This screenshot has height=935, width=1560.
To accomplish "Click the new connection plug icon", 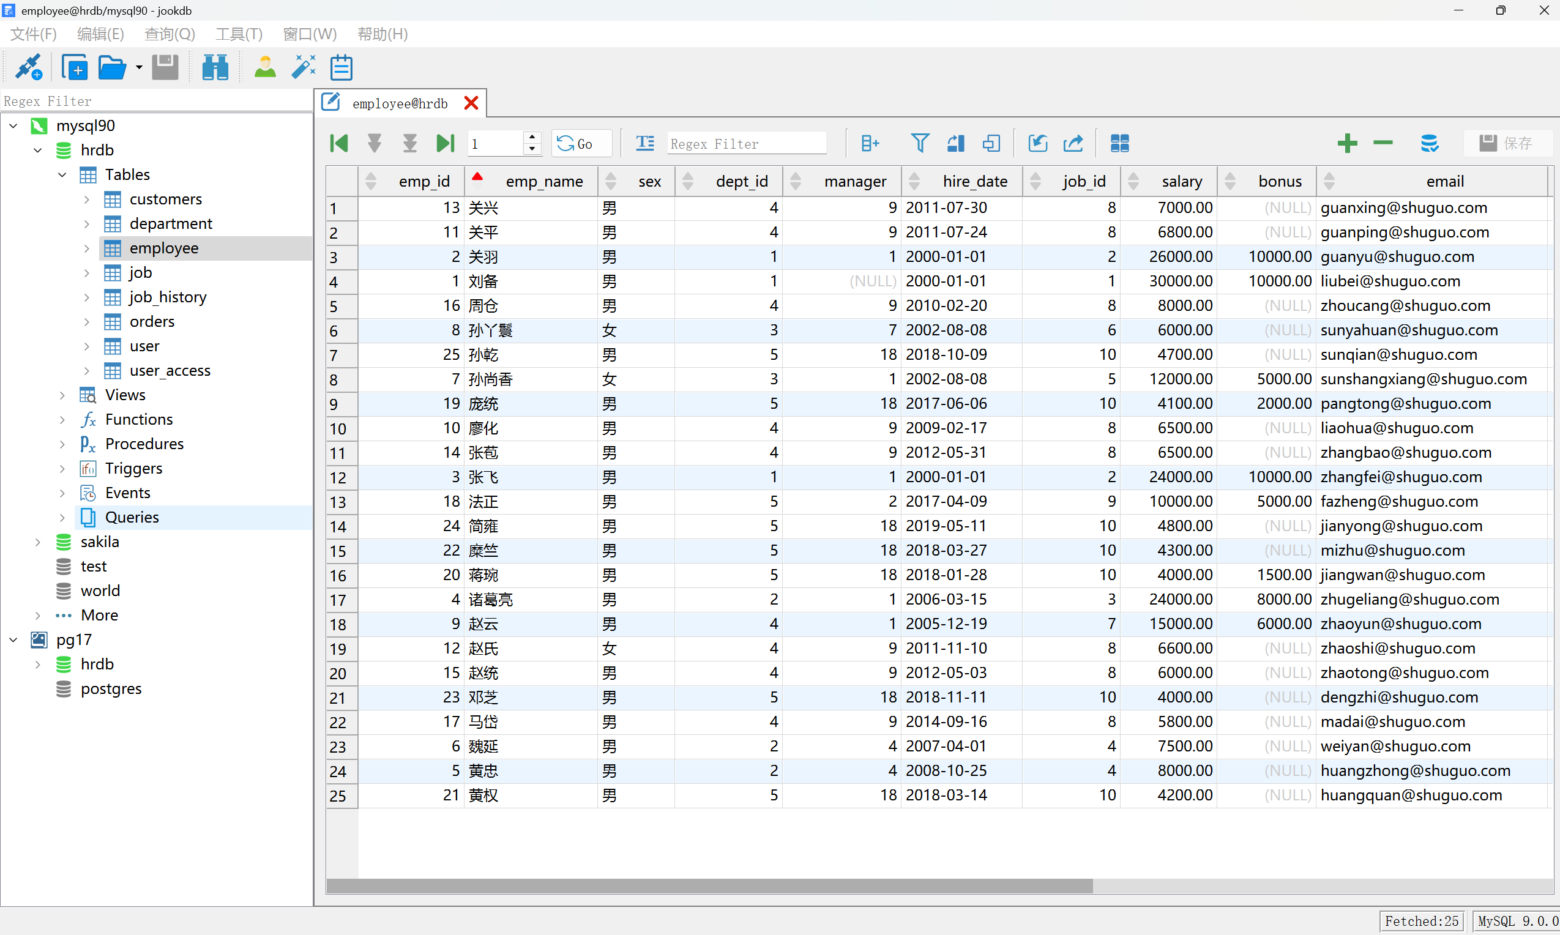I will click(x=28, y=67).
